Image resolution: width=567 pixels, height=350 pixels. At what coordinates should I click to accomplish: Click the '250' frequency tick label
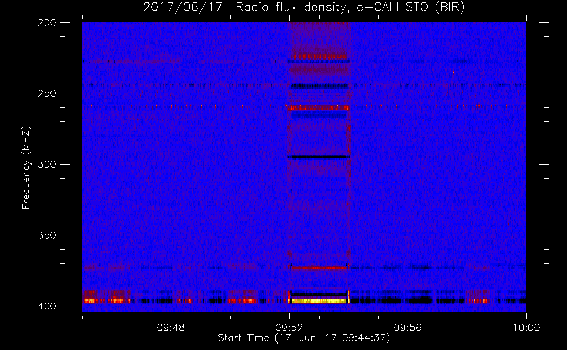47,93
